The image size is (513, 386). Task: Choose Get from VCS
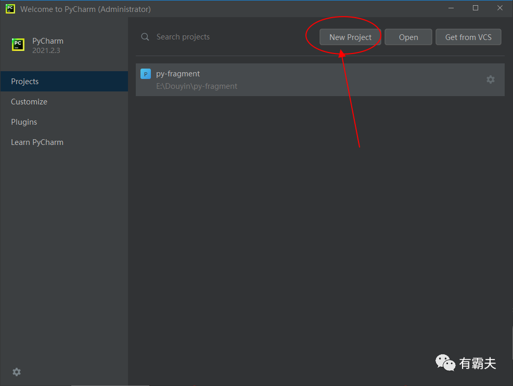coord(468,37)
